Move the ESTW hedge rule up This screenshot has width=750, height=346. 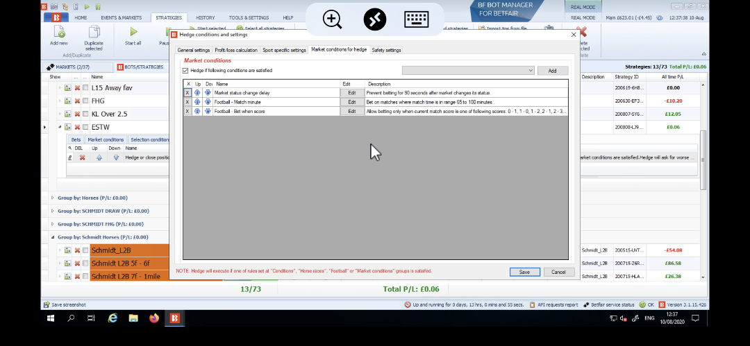tap(99, 157)
